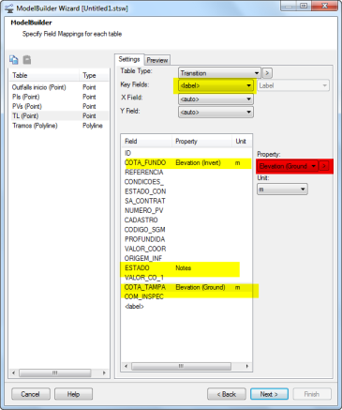Select the CODIGO_SGM field row
The width and height of the screenshot is (342, 410).
click(186, 230)
